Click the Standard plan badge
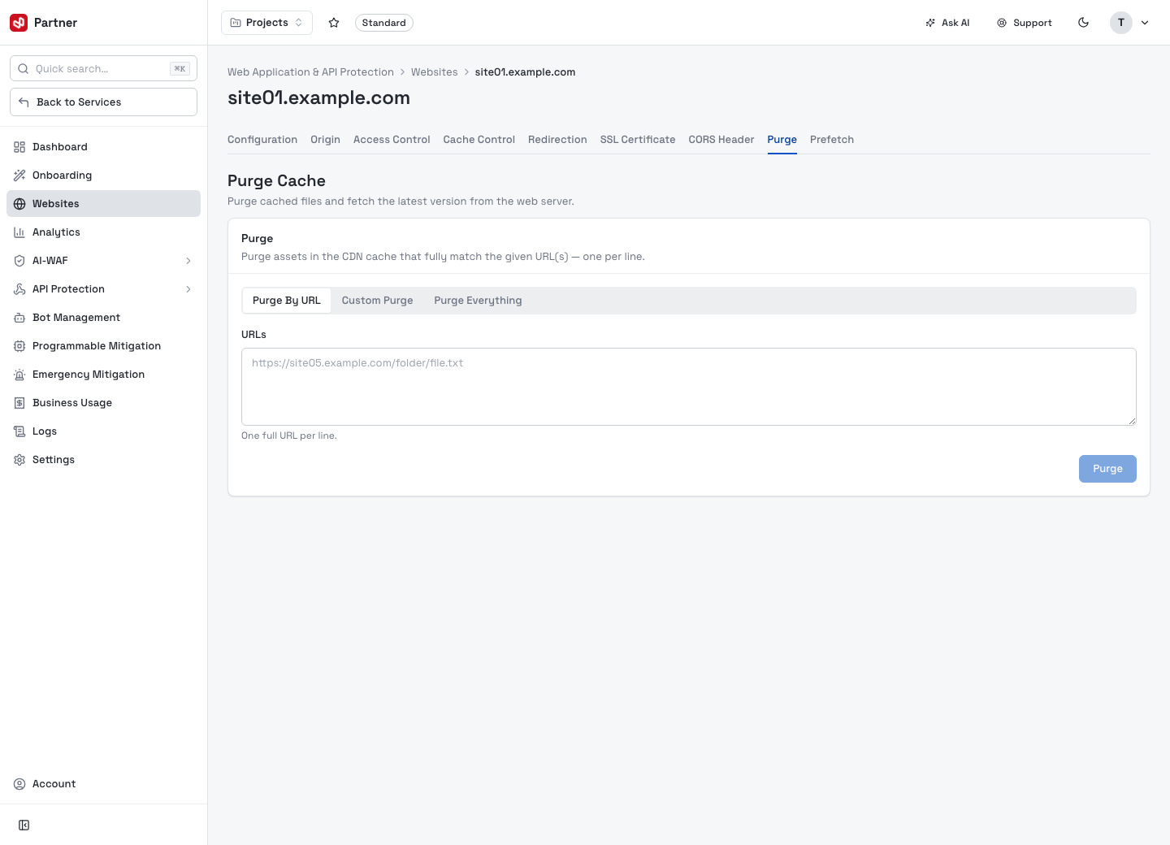 (x=384, y=23)
